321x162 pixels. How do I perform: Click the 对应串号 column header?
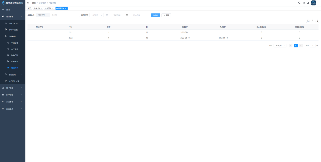tap(40, 27)
